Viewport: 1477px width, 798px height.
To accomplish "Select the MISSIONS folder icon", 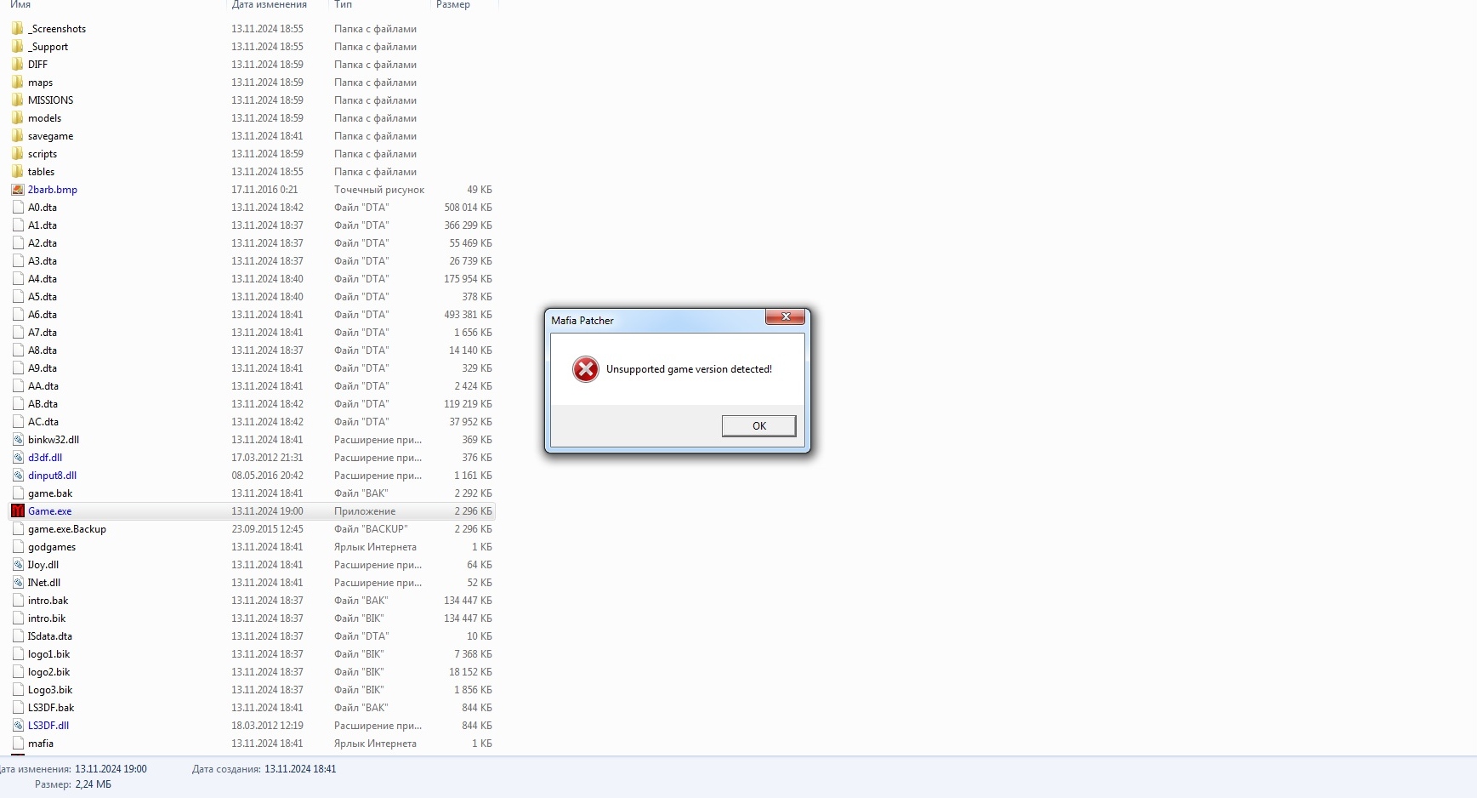I will (x=18, y=100).
